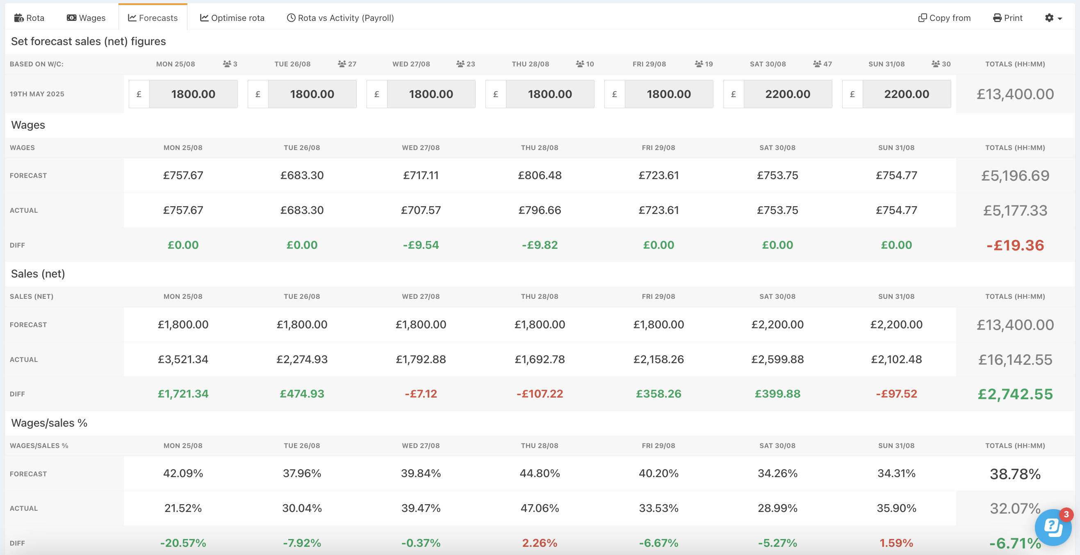Image resolution: width=1080 pixels, height=555 pixels.
Task: Click sales diff total £2,742.55
Action: (1015, 394)
